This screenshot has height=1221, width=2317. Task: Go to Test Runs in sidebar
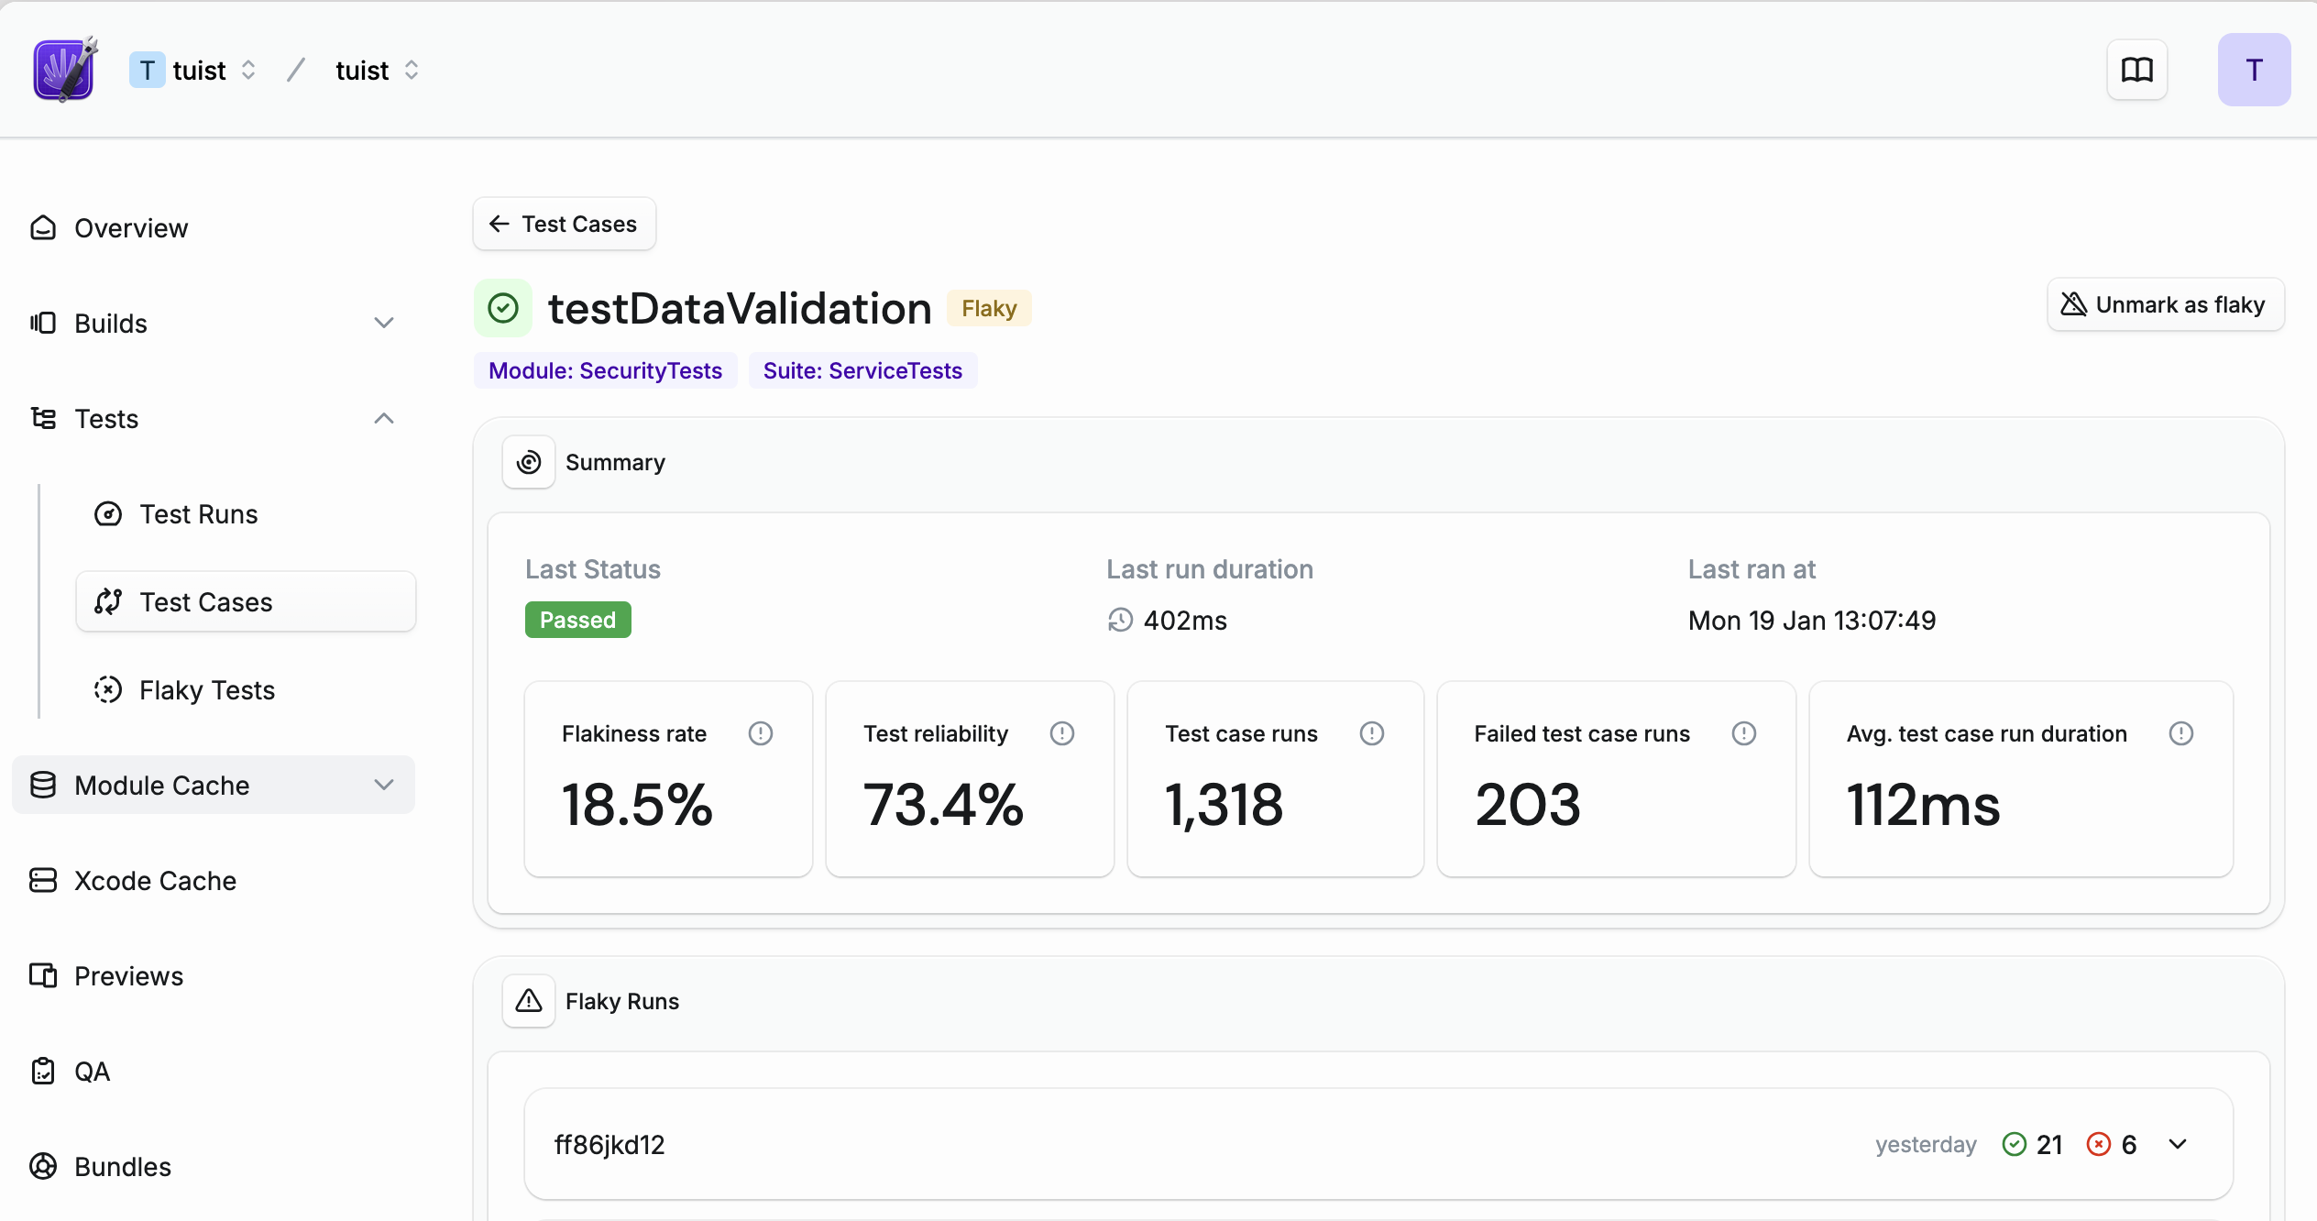click(x=198, y=513)
